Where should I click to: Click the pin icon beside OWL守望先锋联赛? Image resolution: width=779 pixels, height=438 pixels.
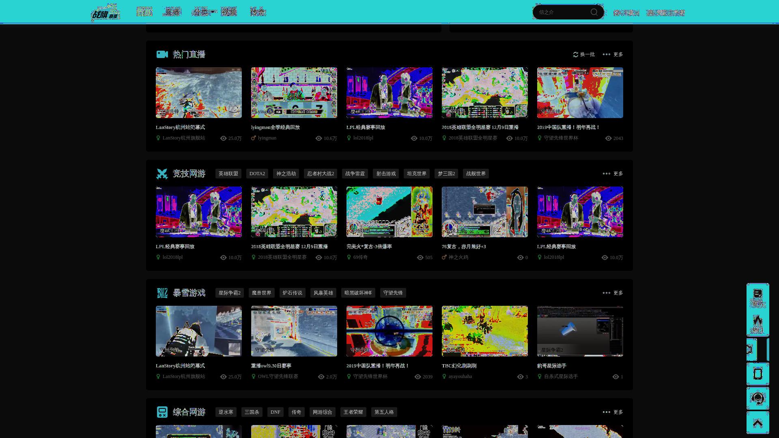click(254, 376)
